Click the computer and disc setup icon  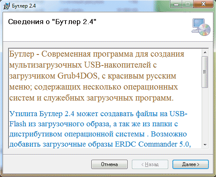coord(201,27)
